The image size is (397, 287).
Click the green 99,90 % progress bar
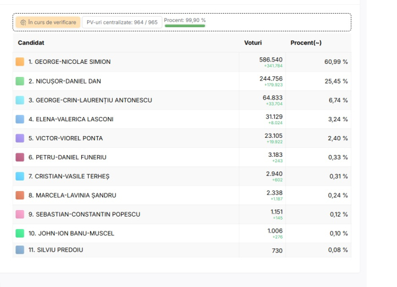(185, 26)
